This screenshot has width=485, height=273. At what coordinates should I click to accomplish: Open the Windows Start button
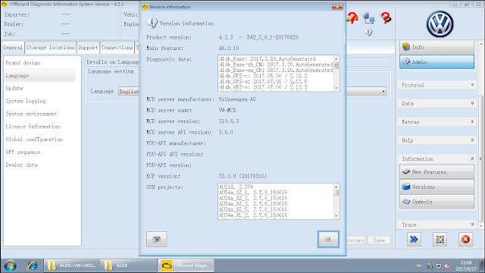[x=10, y=265]
